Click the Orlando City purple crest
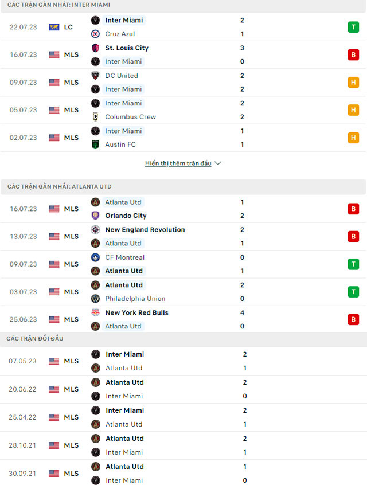The height and width of the screenshot is (485, 367). pyautogui.click(x=95, y=216)
